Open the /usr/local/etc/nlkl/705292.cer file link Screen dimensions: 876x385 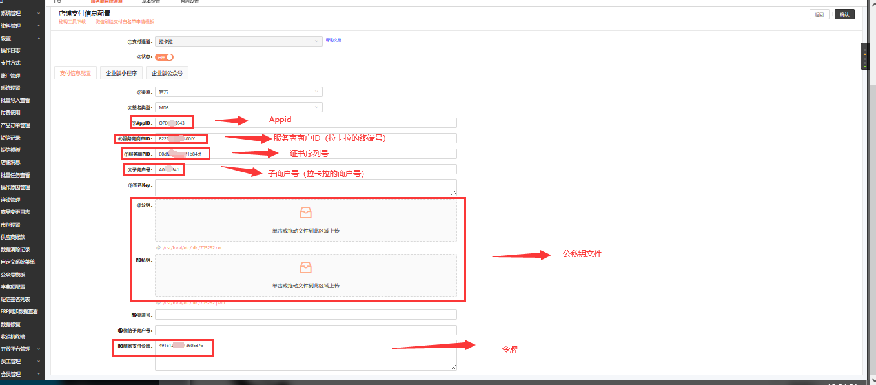tap(192, 247)
